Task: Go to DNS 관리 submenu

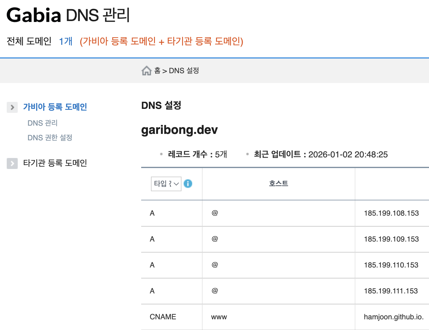Action: tap(42, 123)
